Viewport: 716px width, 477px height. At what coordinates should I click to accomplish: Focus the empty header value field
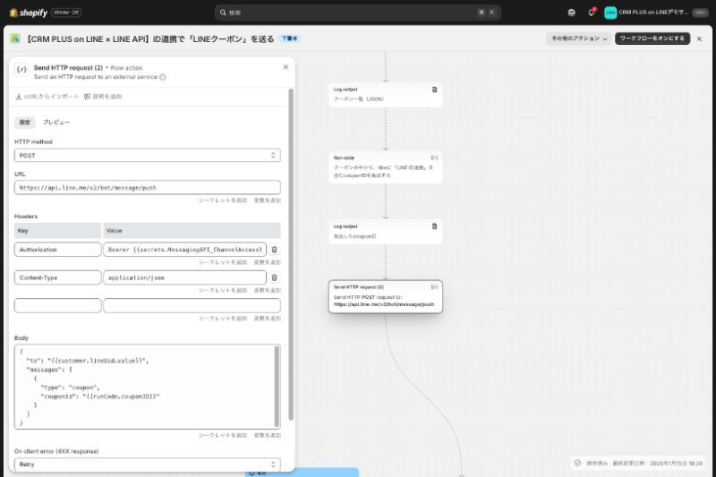coord(192,305)
